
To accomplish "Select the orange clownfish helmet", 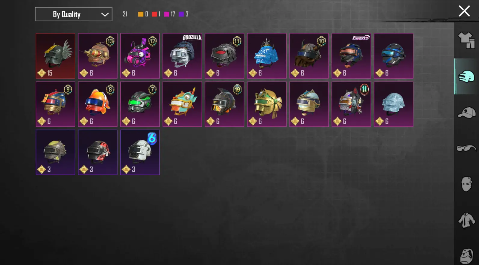I will 98,104.
